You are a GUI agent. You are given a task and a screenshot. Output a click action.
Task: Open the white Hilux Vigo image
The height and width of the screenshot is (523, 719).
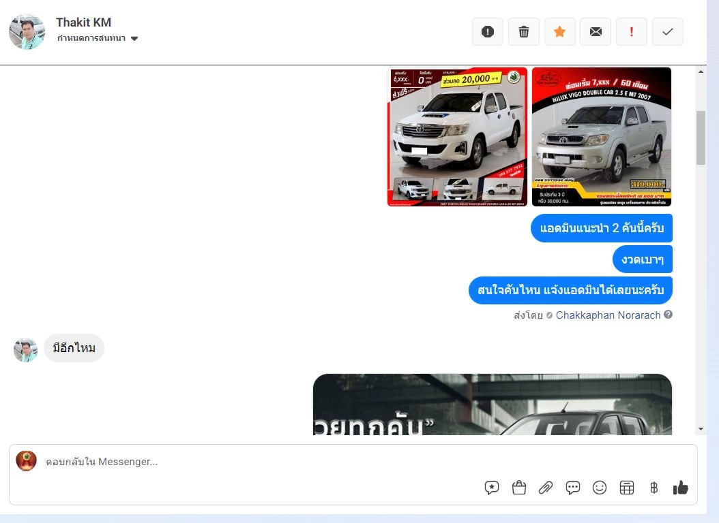pyautogui.click(x=457, y=137)
